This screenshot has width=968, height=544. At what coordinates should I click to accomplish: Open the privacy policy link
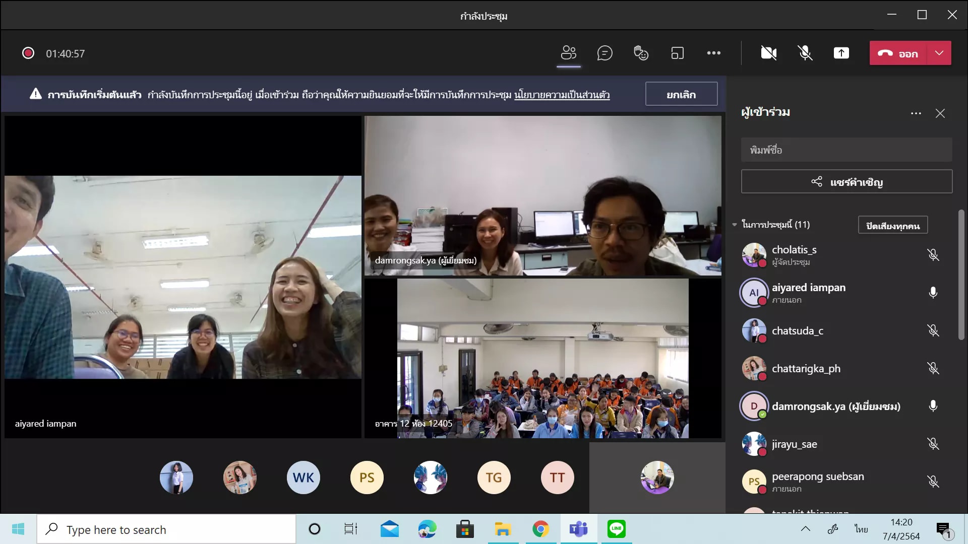pyautogui.click(x=562, y=95)
